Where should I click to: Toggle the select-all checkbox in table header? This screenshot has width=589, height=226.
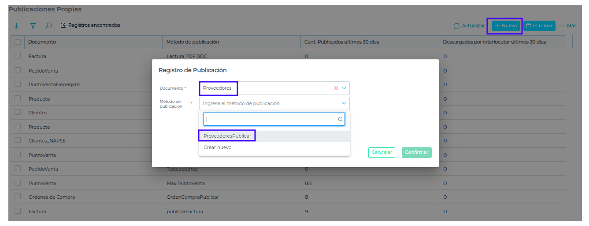point(18,42)
